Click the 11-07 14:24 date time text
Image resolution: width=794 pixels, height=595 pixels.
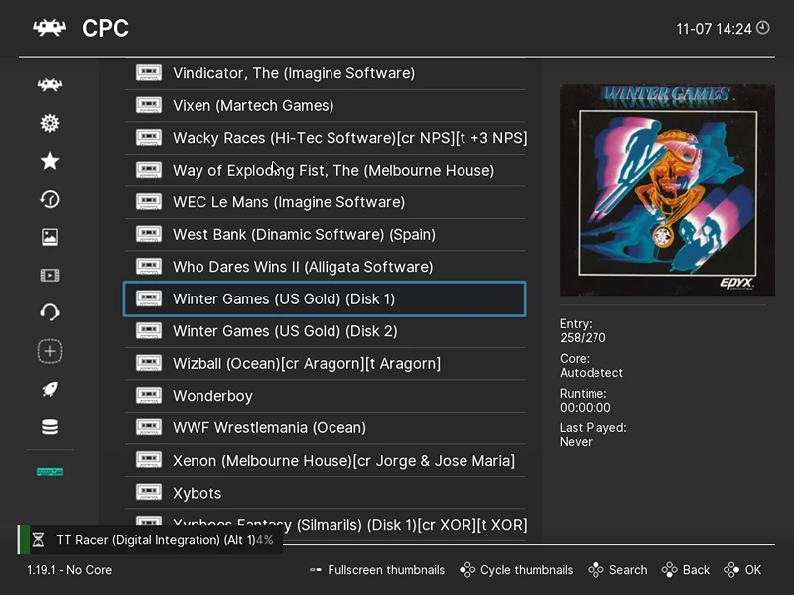714,29
